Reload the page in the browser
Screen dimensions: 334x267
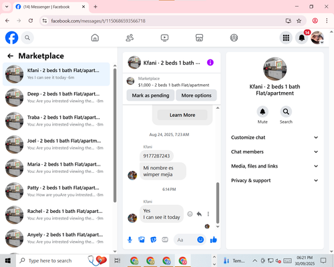31,21
